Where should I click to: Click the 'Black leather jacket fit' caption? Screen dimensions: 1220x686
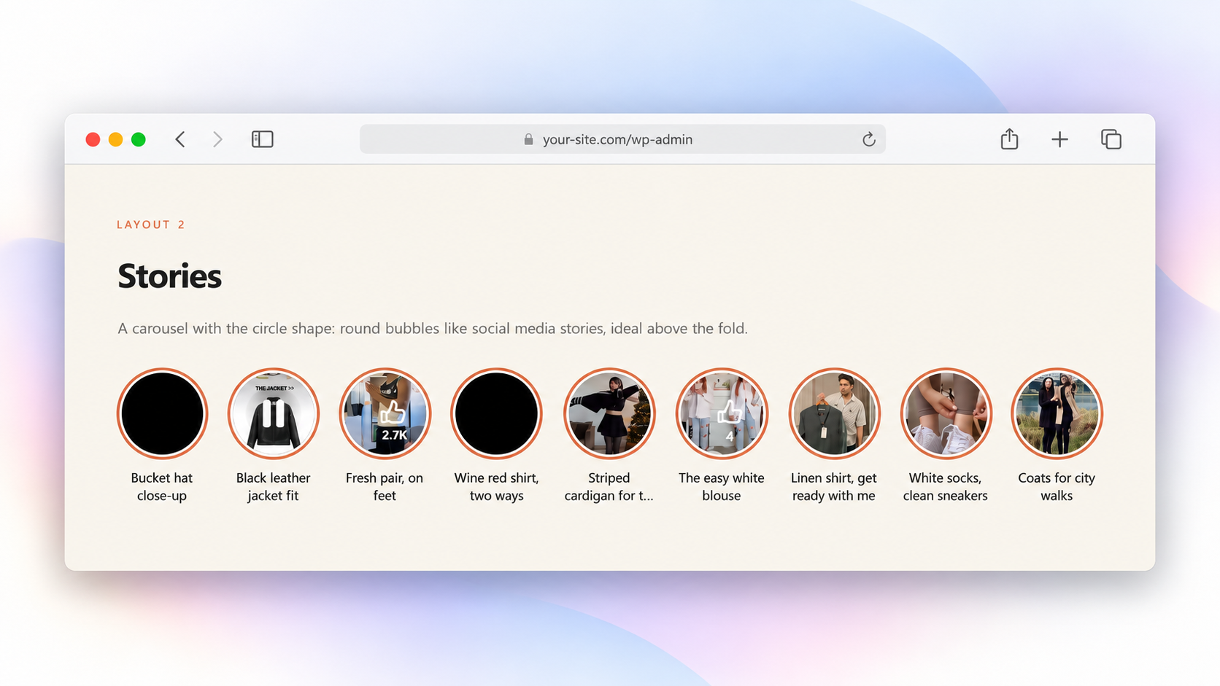274,487
